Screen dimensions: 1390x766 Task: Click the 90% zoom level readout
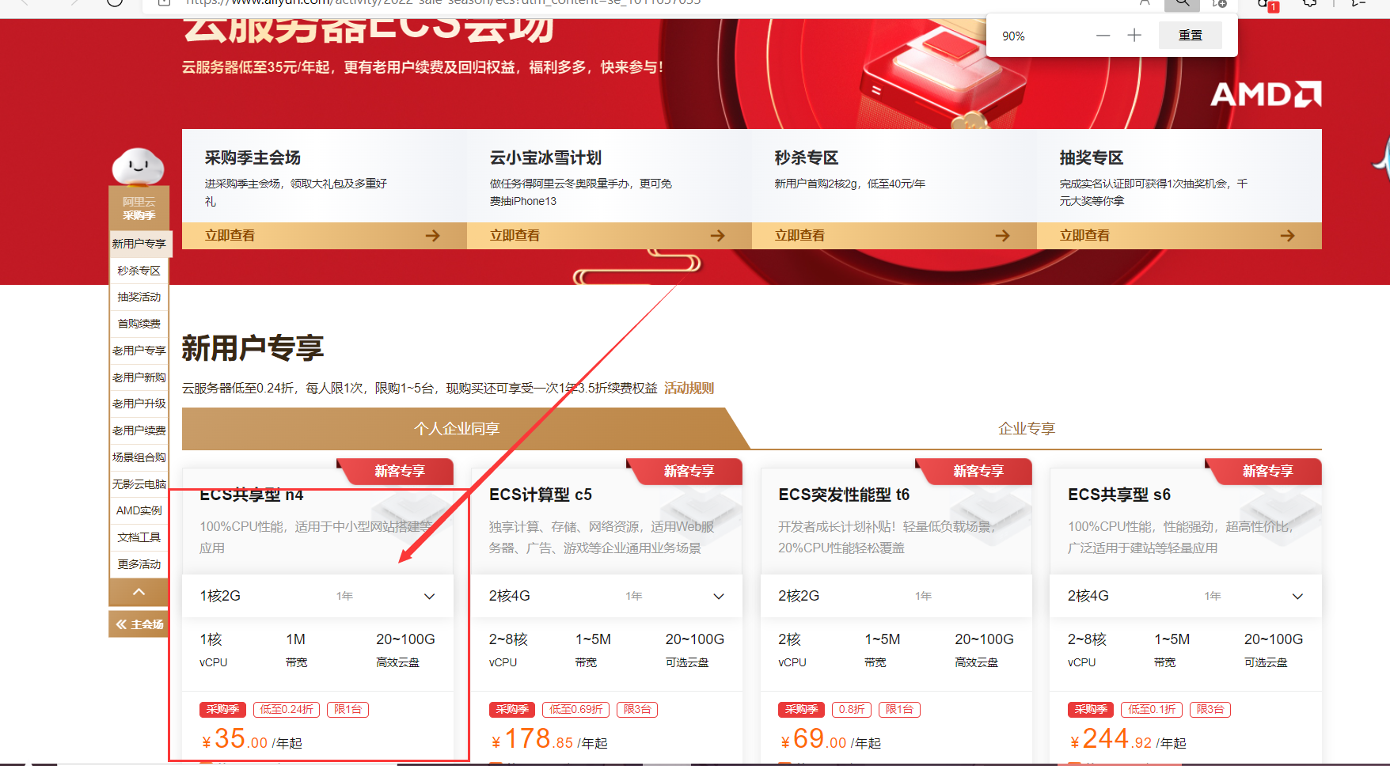1013,36
